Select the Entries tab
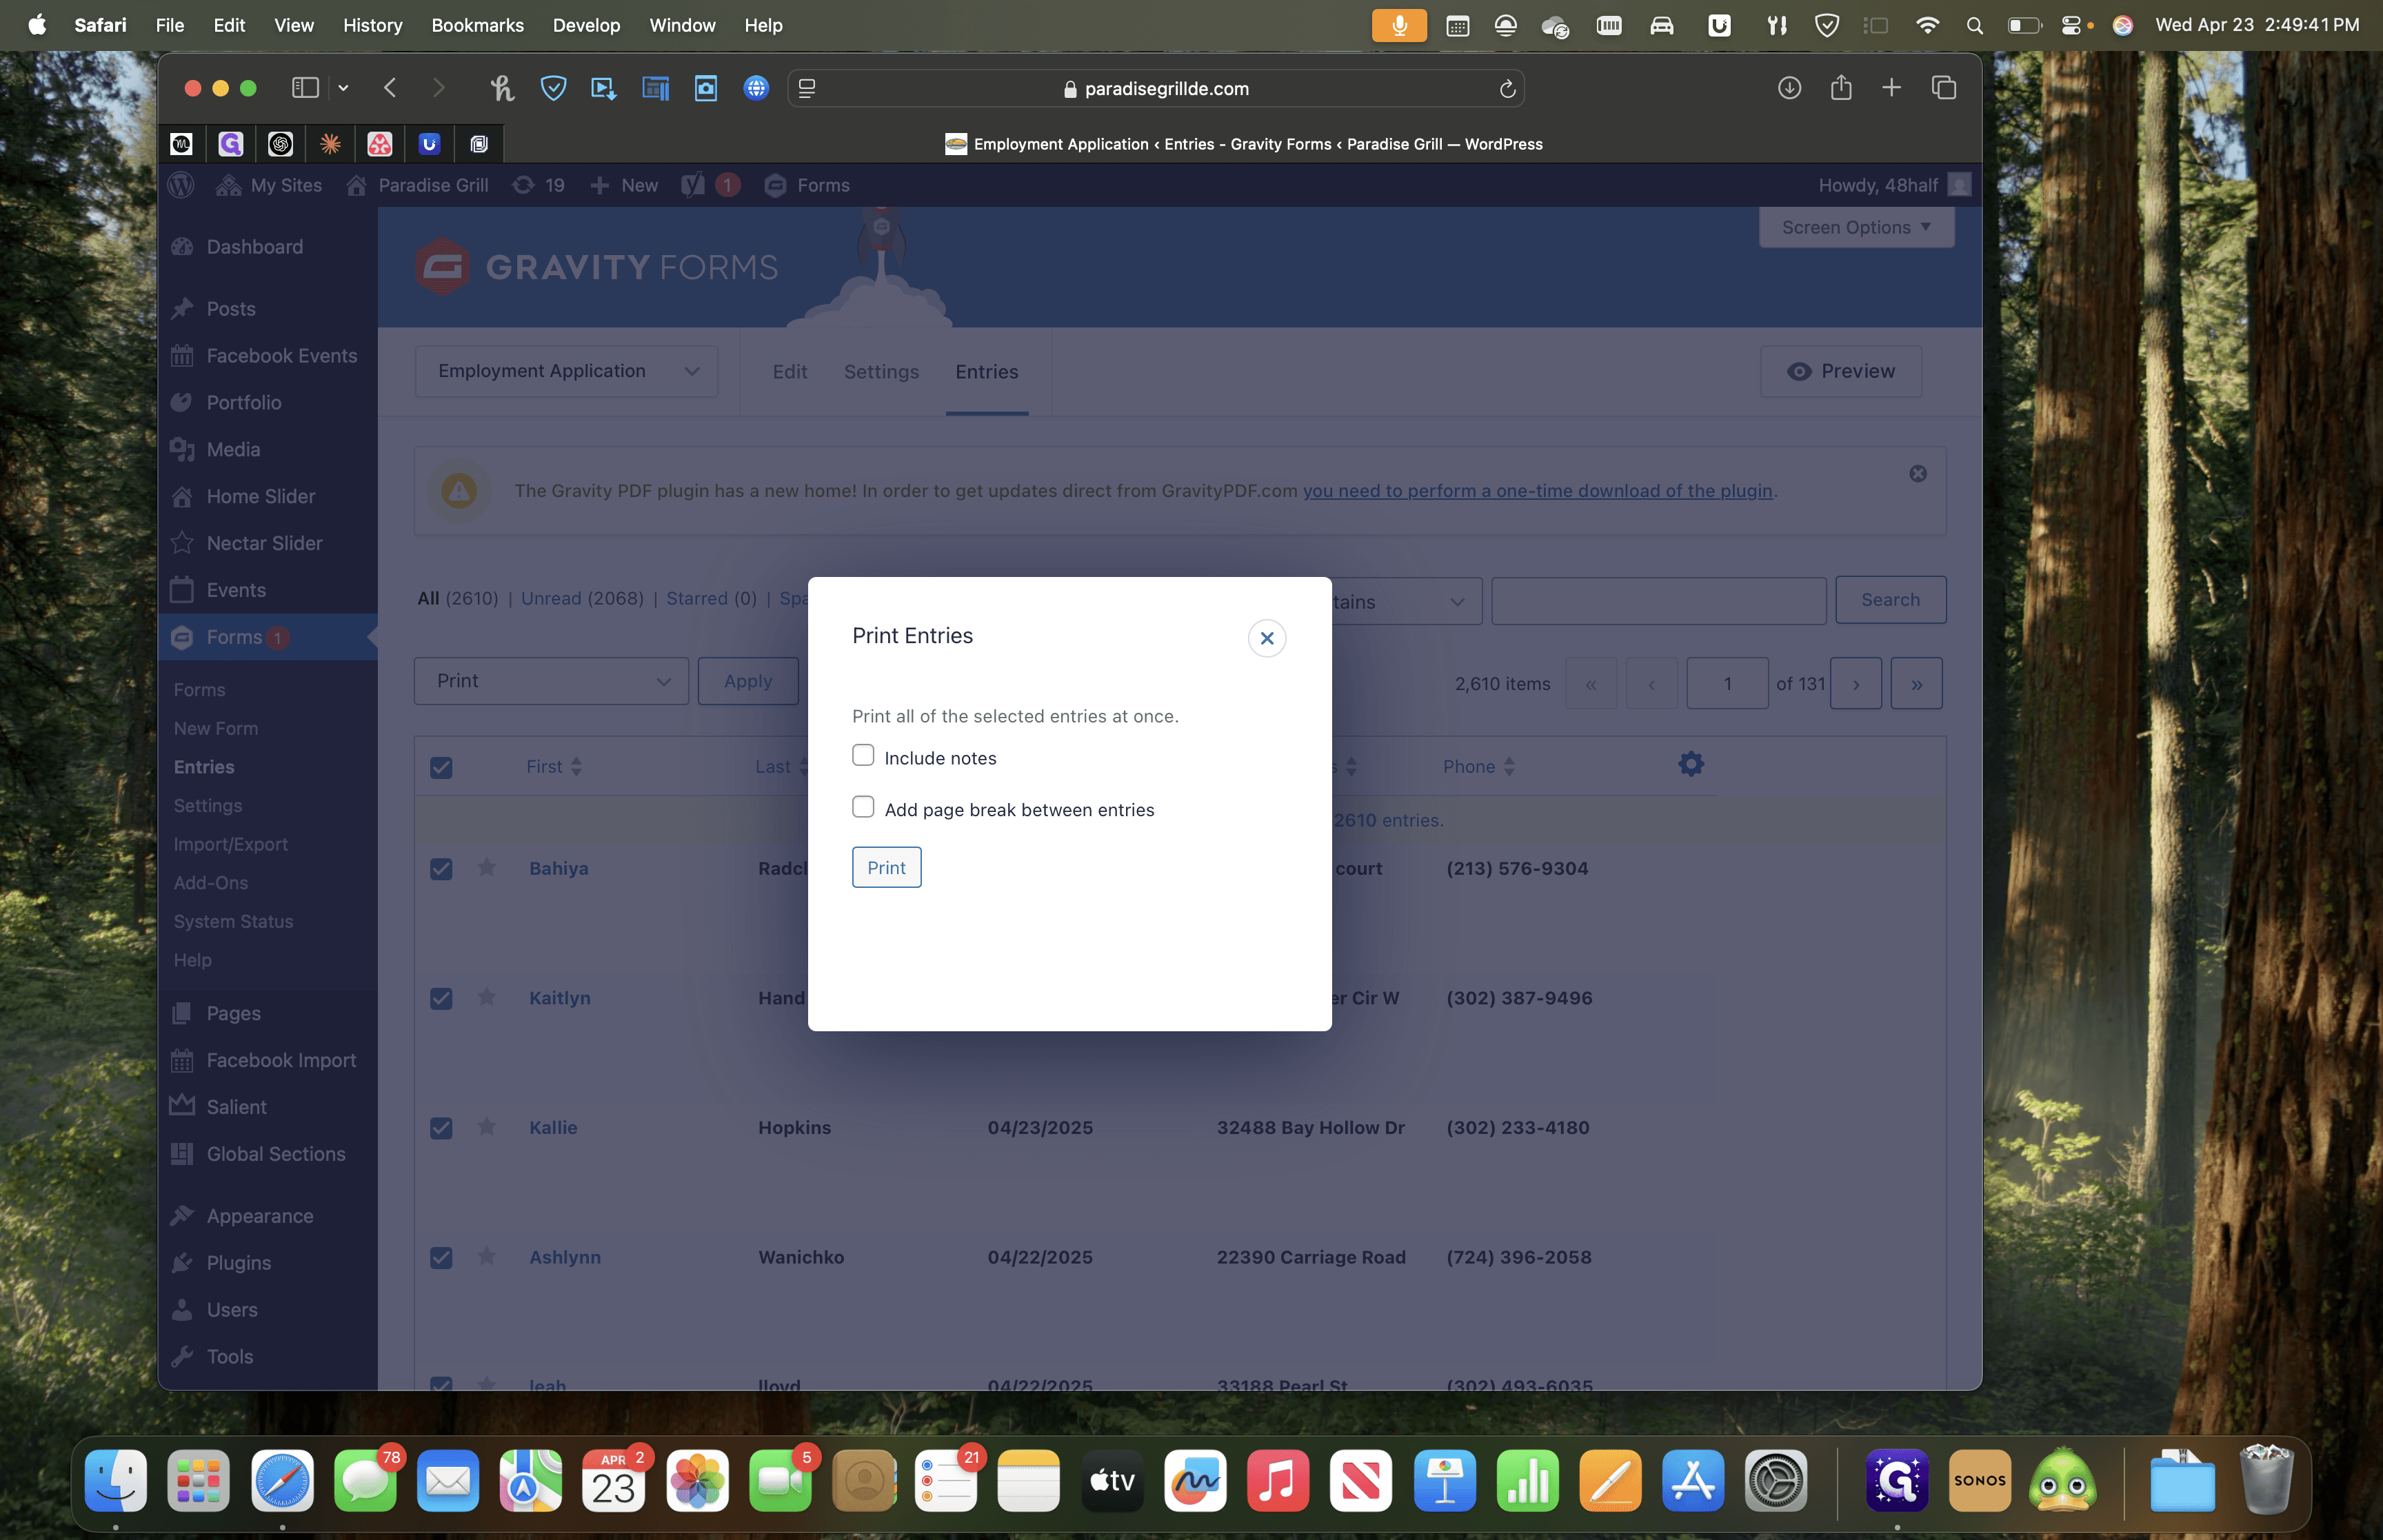 pos(986,372)
